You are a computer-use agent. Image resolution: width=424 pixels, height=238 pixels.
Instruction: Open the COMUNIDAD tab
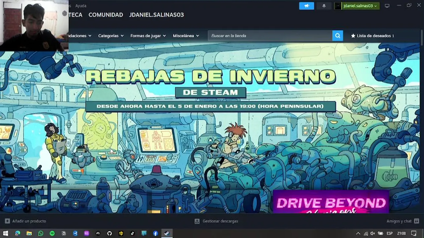pyautogui.click(x=106, y=15)
